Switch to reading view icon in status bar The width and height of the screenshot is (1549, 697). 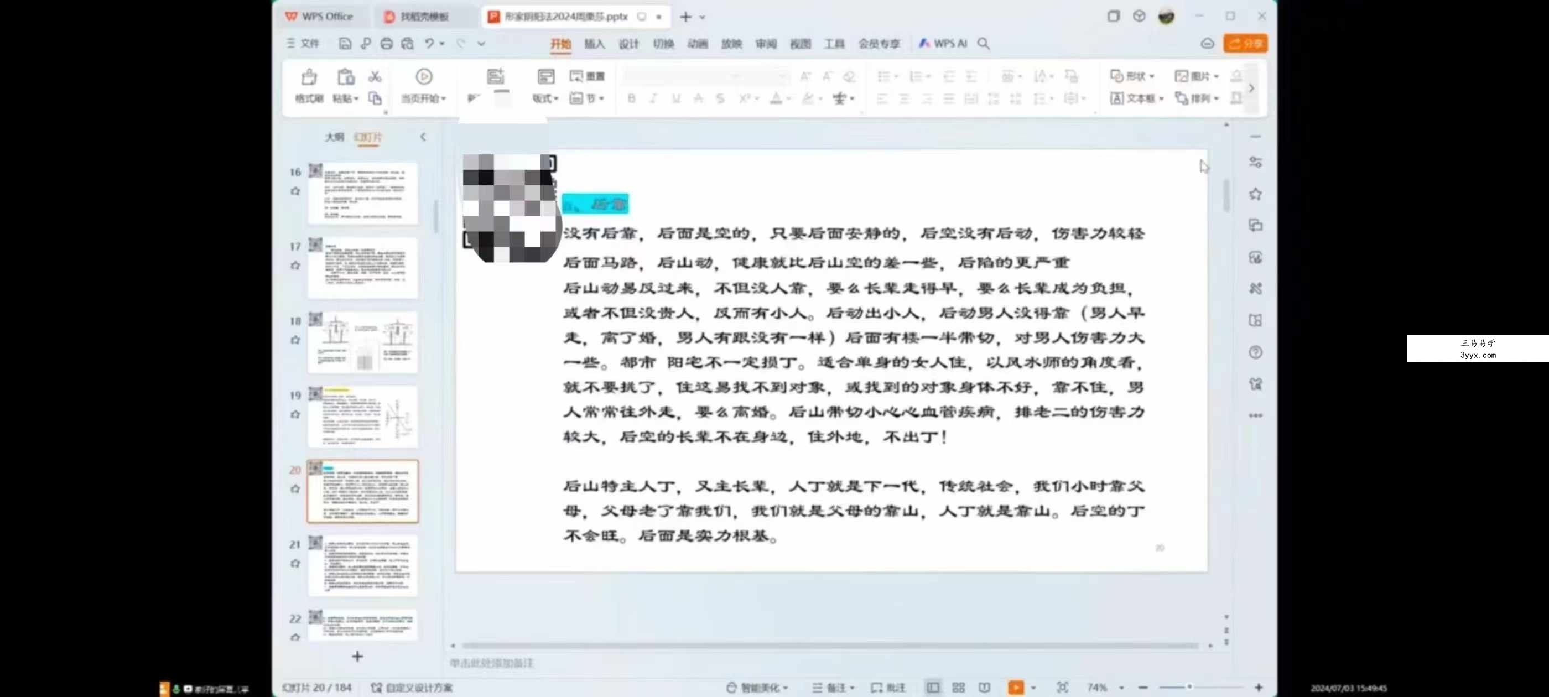point(984,687)
